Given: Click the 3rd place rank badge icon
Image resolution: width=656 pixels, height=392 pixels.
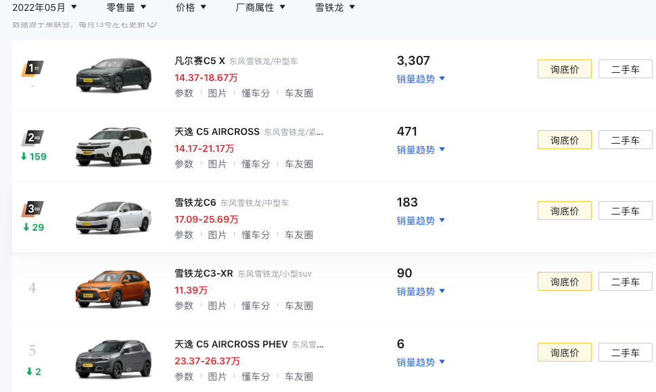Looking at the screenshot, I should click(32, 209).
